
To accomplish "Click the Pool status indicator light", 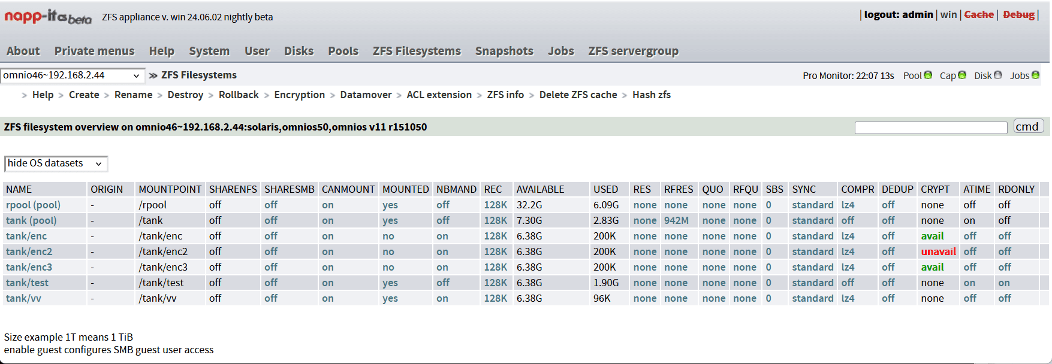I will click(928, 75).
